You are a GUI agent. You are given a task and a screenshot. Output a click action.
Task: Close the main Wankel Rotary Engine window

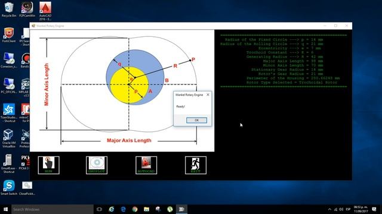point(347,26)
